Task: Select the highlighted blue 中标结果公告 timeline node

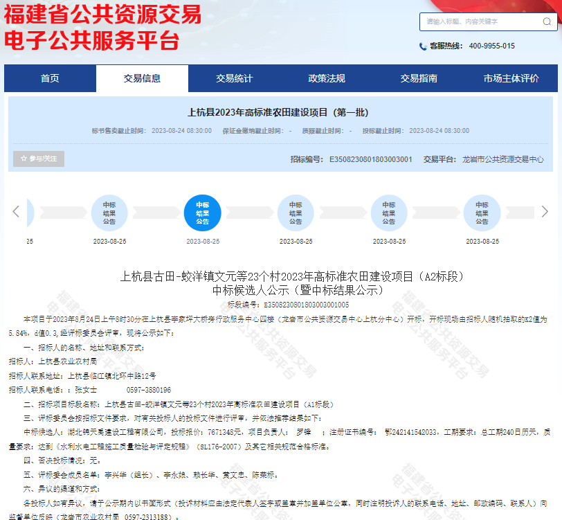Action: [x=202, y=213]
